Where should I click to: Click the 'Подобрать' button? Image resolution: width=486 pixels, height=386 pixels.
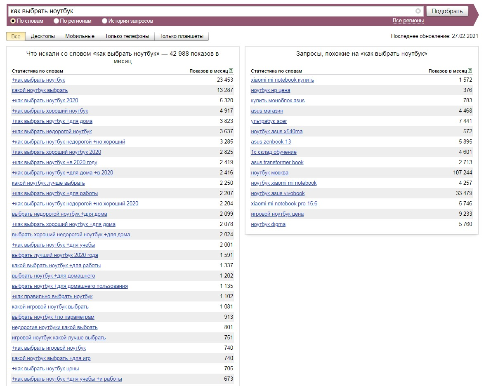447,11
